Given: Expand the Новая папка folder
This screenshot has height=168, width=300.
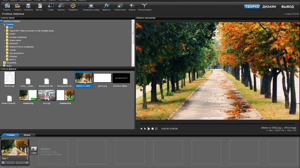Looking at the screenshot, I should tap(5, 41).
